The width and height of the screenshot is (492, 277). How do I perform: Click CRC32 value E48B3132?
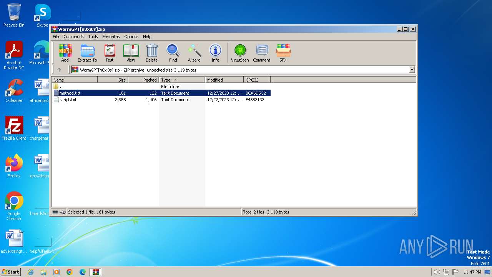click(x=255, y=100)
